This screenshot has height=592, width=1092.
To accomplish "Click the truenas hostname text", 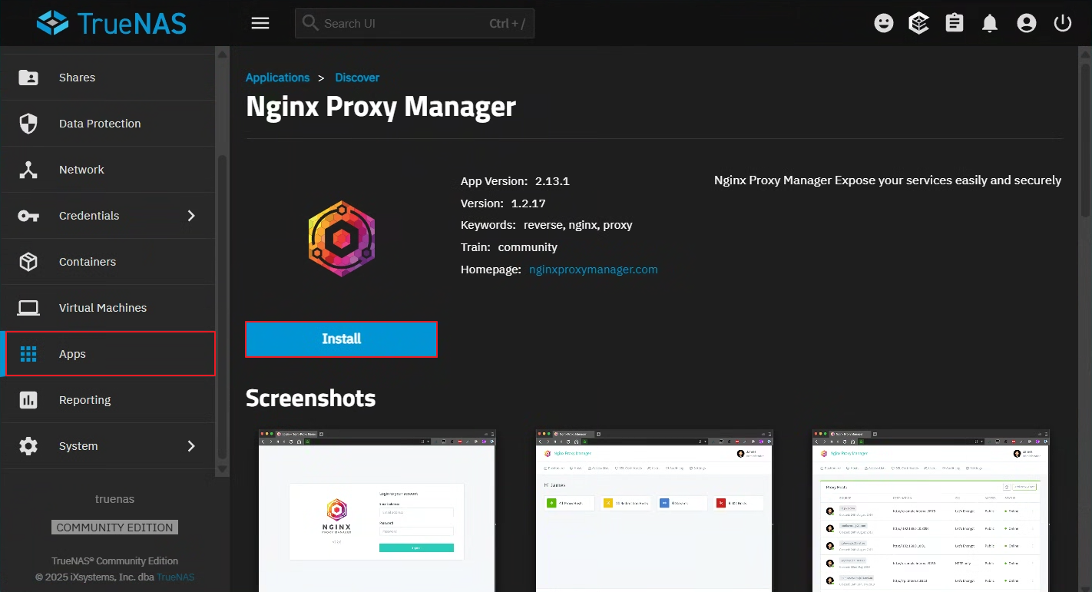I will pyautogui.click(x=114, y=499).
